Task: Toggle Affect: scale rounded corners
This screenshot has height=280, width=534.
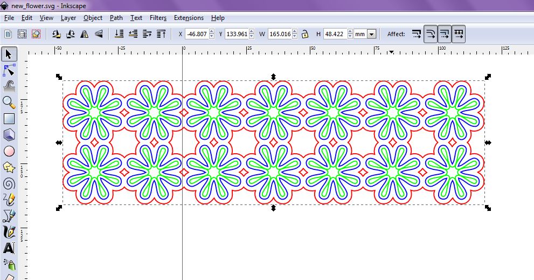Action: (x=431, y=34)
